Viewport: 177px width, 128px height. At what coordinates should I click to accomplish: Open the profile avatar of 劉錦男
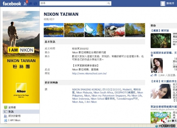coord(163,4)
